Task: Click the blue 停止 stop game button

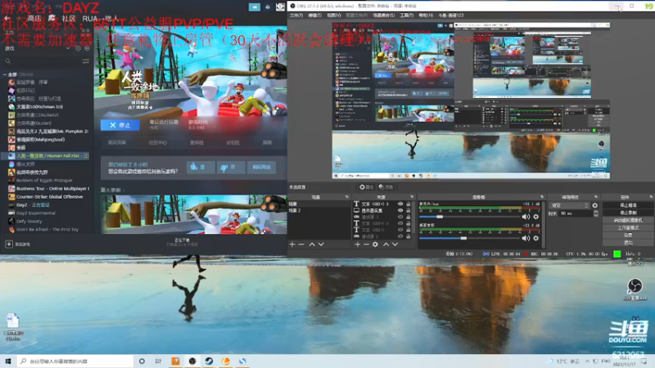Action: pyautogui.click(x=120, y=125)
